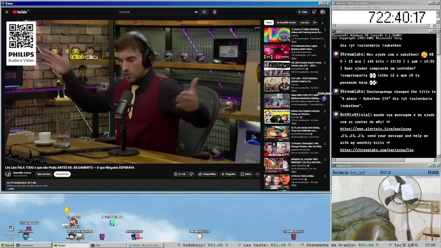441x248 pixels.
Task: Open 12 Hours of Oddly Satisfying video thumbnail
Action: pos(277,35)
